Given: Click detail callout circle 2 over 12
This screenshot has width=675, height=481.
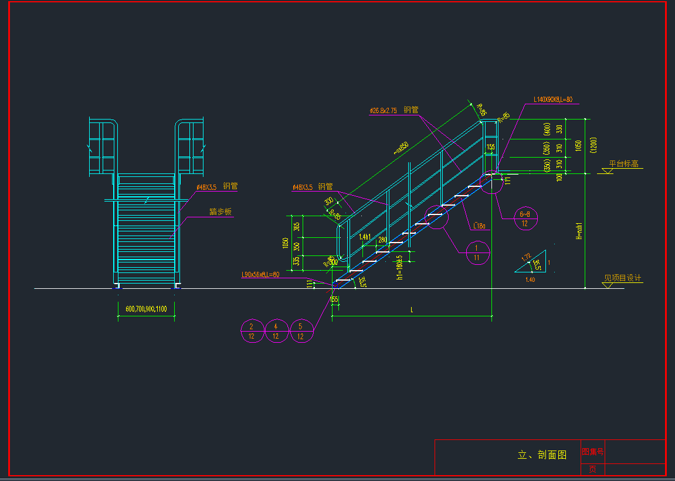Looking at the screenshot, I should [252, 331].
